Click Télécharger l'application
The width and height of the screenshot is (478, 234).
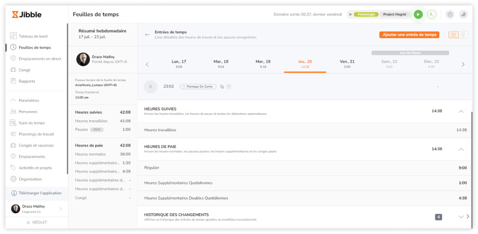coord(39,193)
